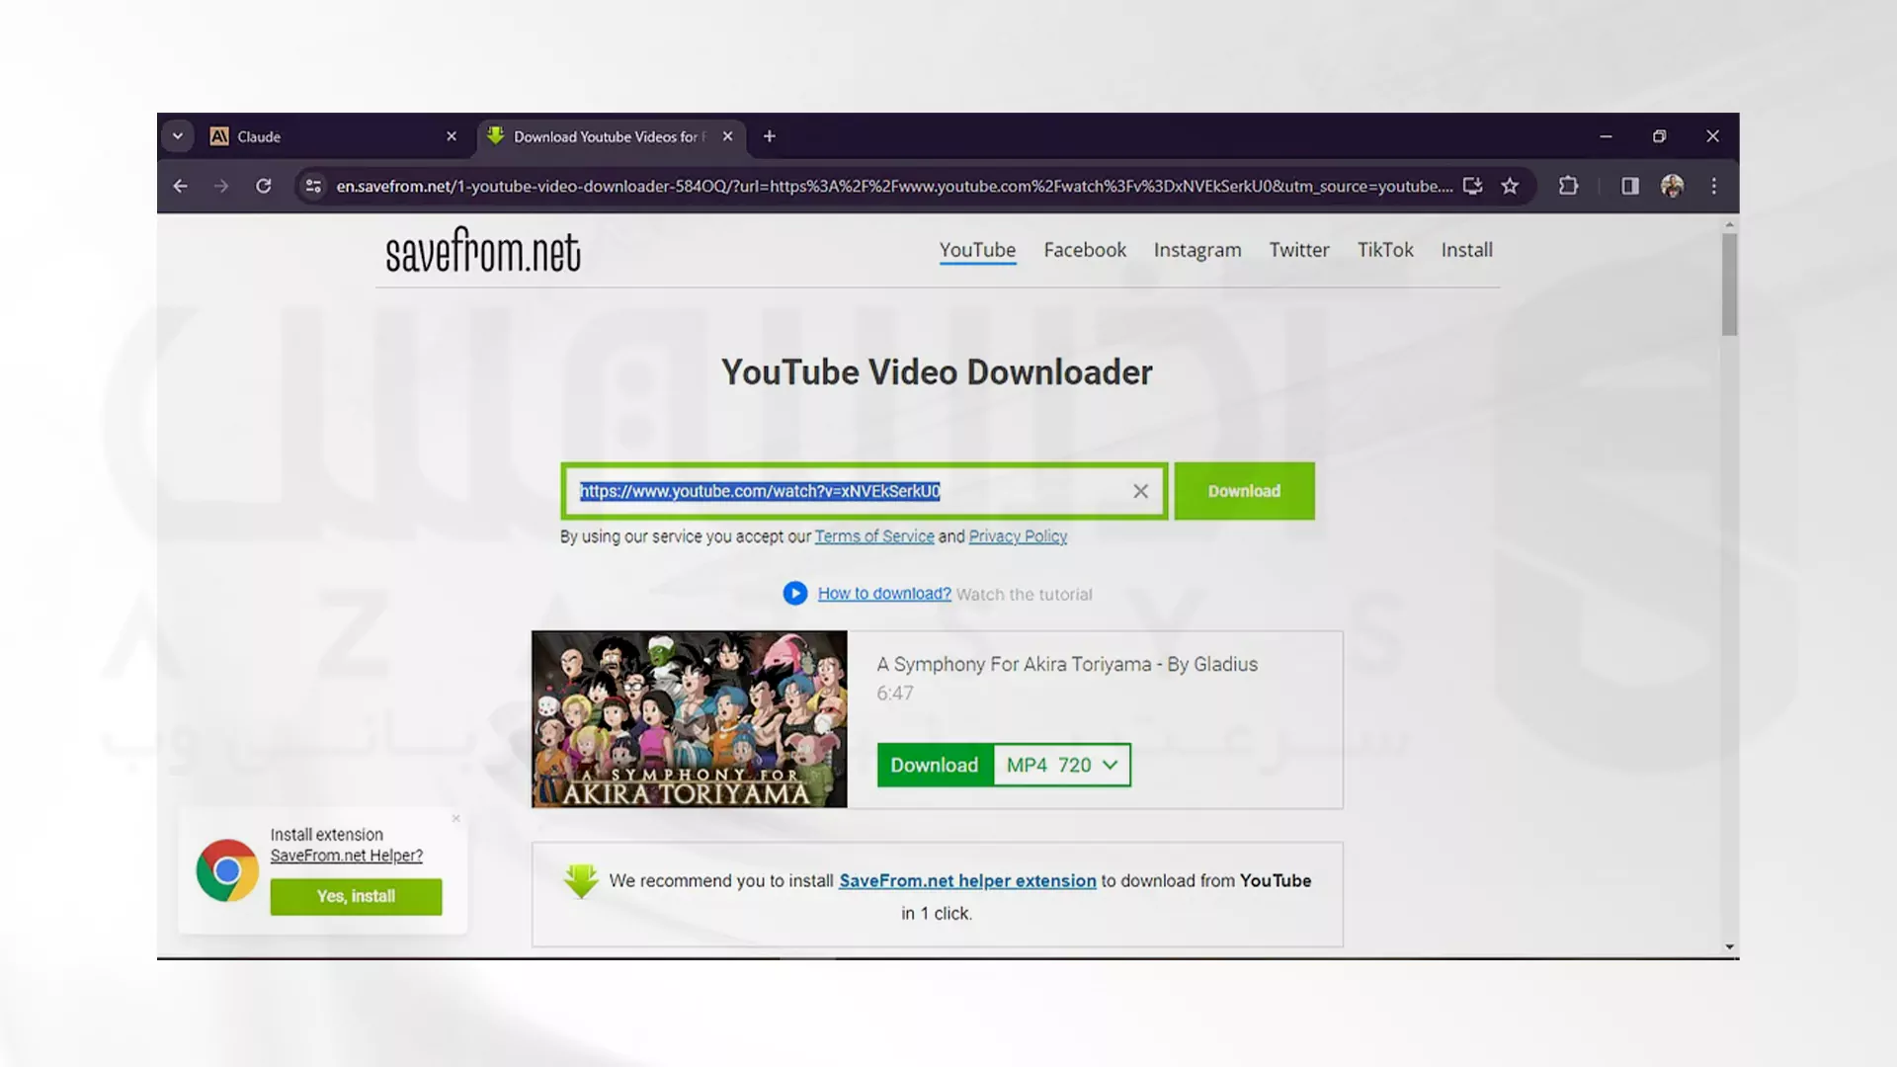Close the Claude tab
The image size is (1897, 1067).
(452, 136)
